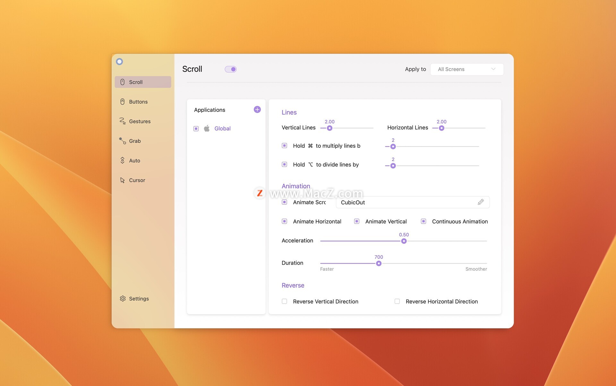Switch to the Auto section
This screenshot has height=386, width=616.
pos(143,160)
